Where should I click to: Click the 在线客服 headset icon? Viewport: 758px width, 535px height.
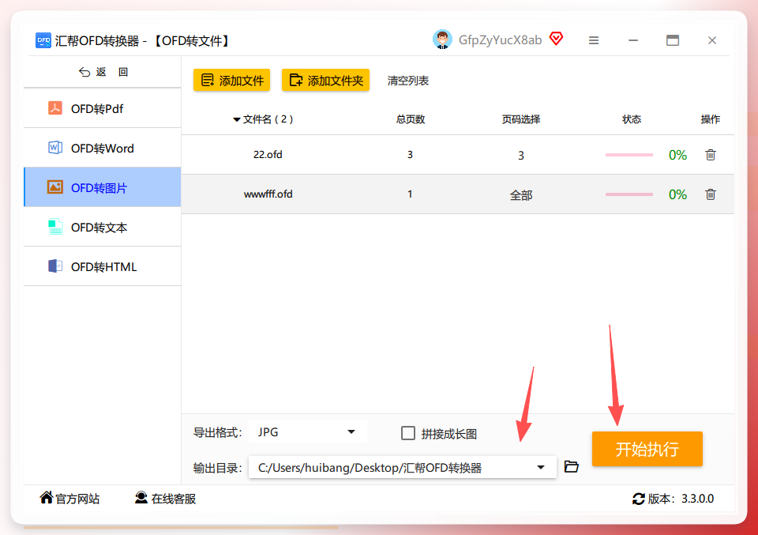[x=141, y=497]
